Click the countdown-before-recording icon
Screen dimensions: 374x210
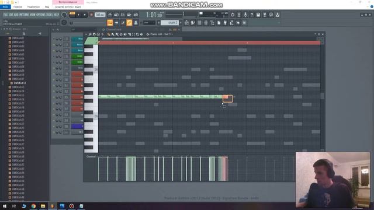point(123,15)
